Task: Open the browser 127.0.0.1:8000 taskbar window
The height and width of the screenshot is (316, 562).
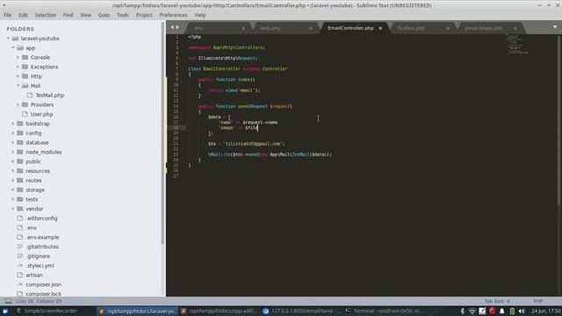Action: coord(301,311)
